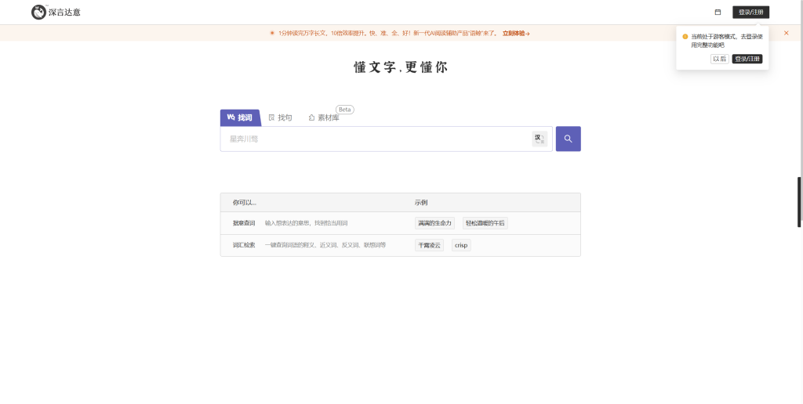This screenshot has height=404, width=803.
Task: Open the 素材库 Beta tab
Action: (324, 117)
